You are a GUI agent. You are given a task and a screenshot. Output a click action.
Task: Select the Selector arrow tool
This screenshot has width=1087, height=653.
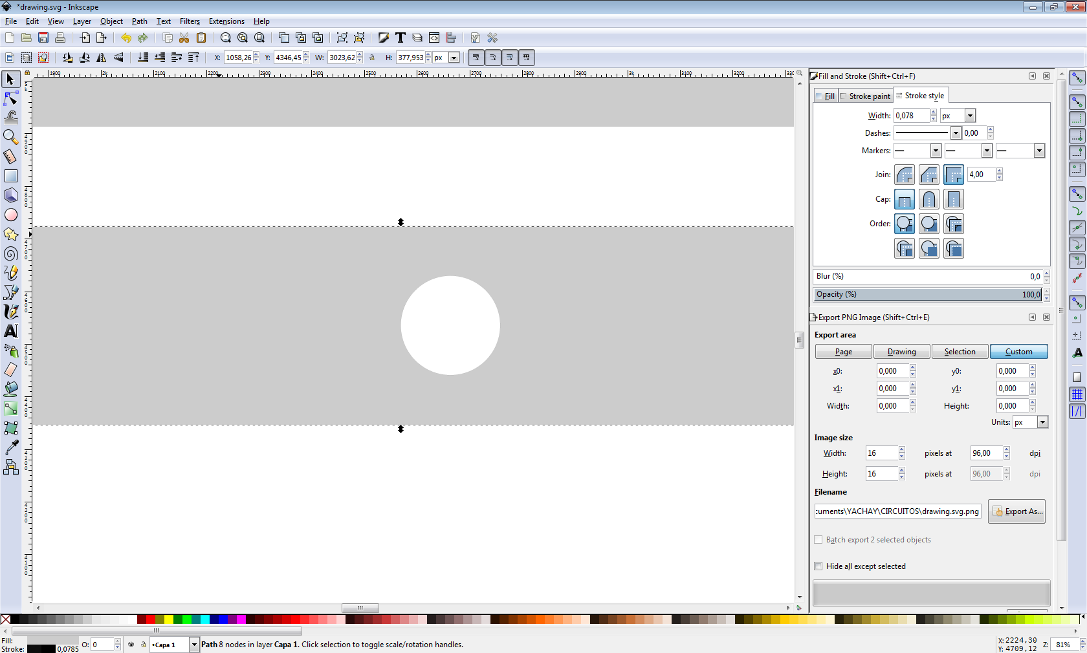pos(10,79)
